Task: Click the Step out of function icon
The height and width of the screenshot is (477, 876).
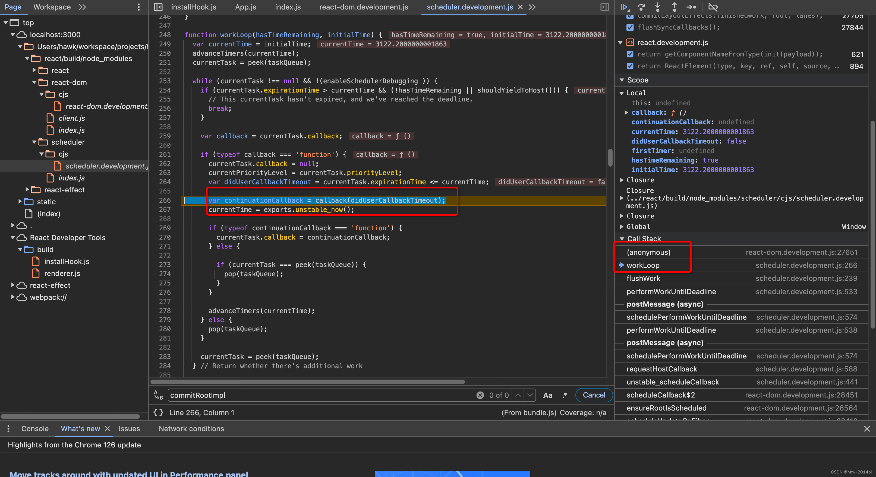Action: 674,7
